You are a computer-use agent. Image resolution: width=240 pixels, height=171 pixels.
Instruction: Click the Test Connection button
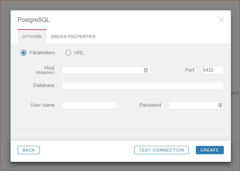(x=161, y=150)
